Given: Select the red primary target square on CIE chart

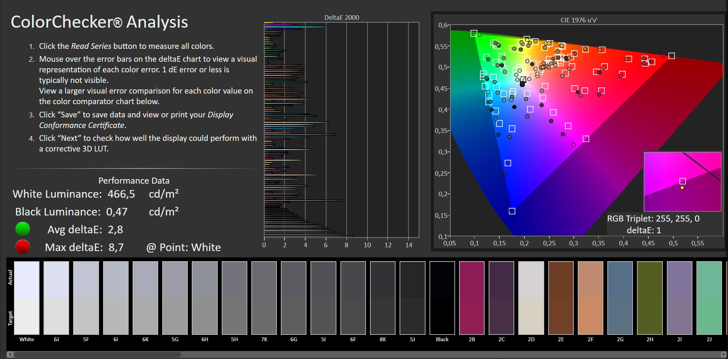Looking at the screenshot, I should [x=672, y=56].
